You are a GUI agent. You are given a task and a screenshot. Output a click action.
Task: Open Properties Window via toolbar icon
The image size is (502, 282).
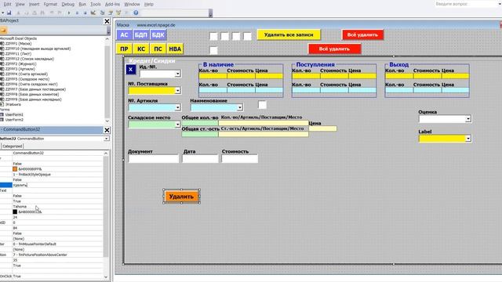[x=111, y=13]
